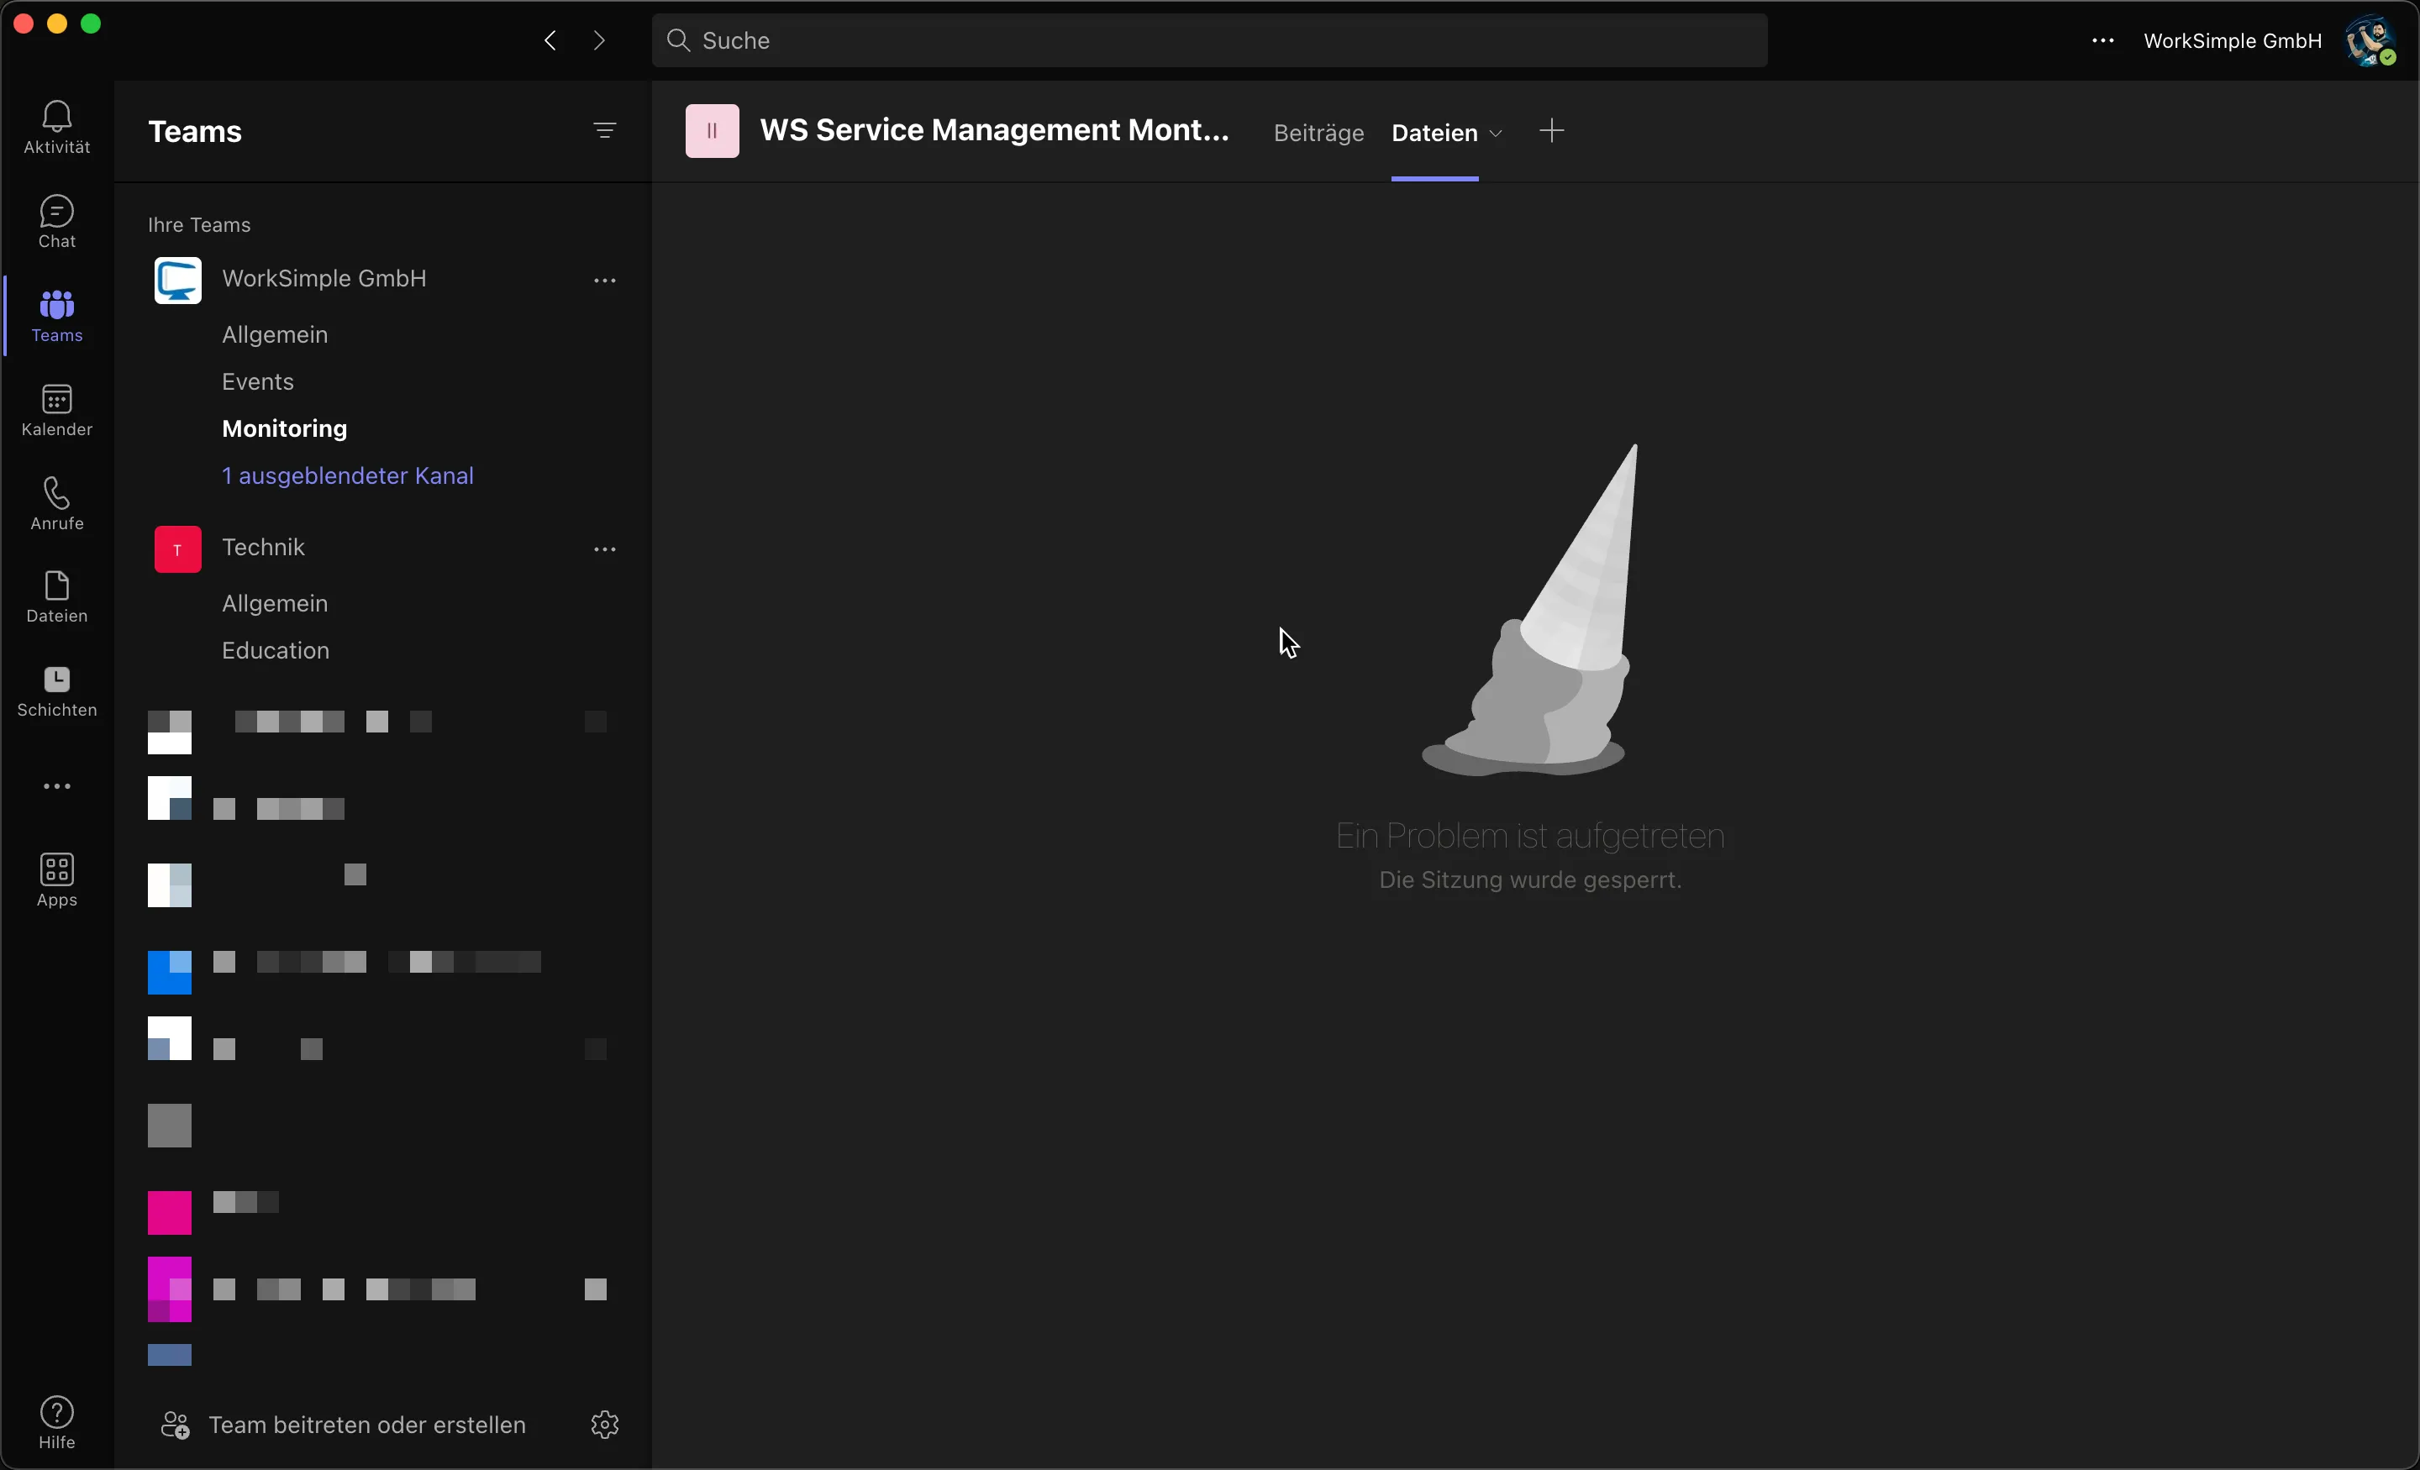Click Team beitreten oder erstellen

[366, 1424]
